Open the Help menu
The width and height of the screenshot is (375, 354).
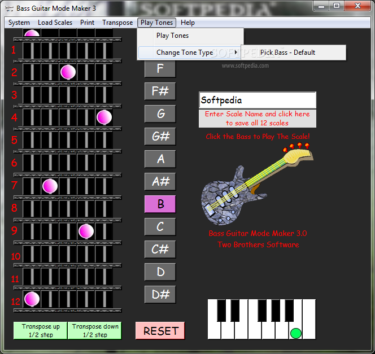[x=187, y=23]
